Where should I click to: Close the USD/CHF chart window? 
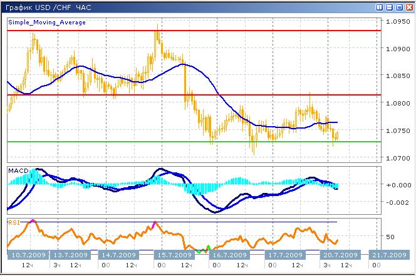pyautogui.click(x=408, y=7)
